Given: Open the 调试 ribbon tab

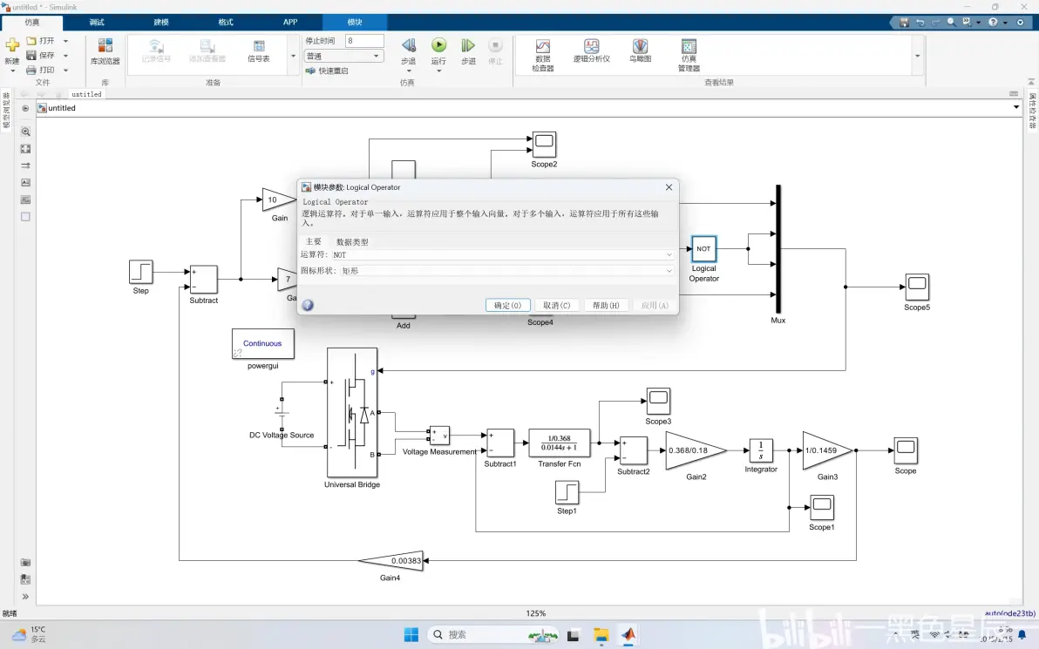Looking at the screenshot, I should click(97, 22).
